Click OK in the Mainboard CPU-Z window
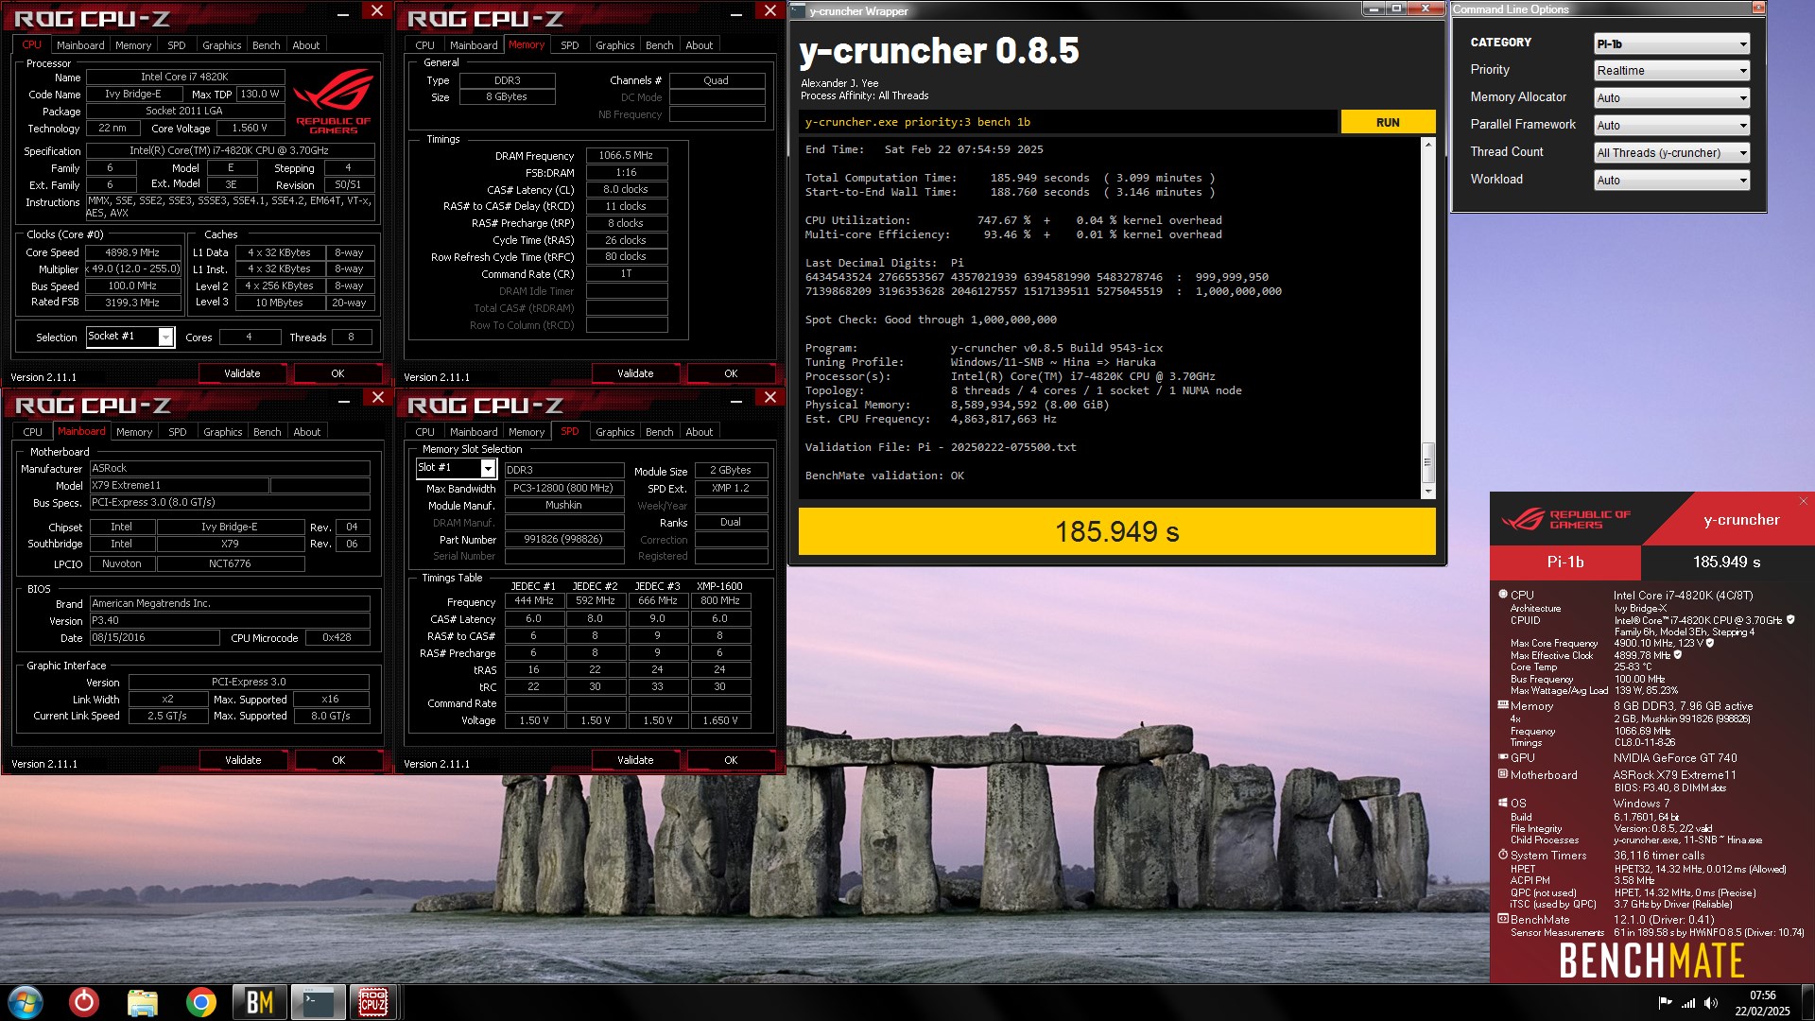 tap(338, 760)
